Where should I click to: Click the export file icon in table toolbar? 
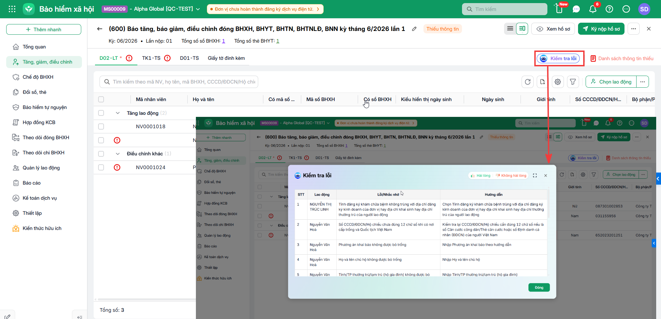click(x=543, y=82)
